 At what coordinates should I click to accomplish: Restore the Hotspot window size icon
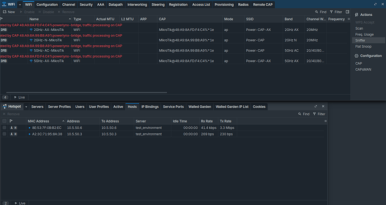point(316,106)
